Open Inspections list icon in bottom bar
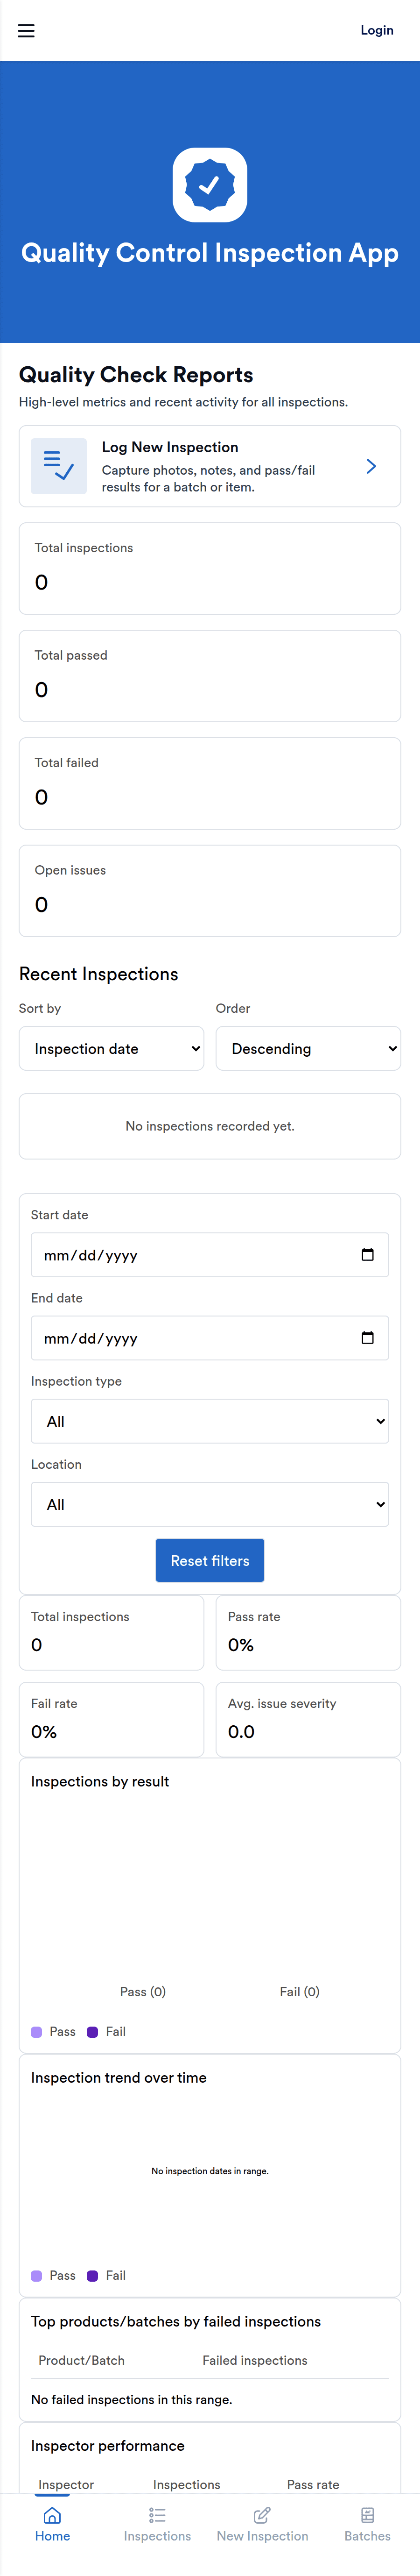This screenshot has width=420, height=2576. (x=157, y=2515)
